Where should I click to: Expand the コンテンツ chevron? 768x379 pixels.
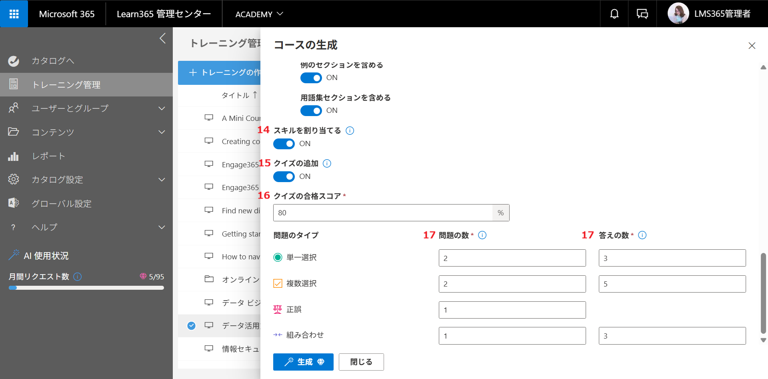[x=162, y=132]
